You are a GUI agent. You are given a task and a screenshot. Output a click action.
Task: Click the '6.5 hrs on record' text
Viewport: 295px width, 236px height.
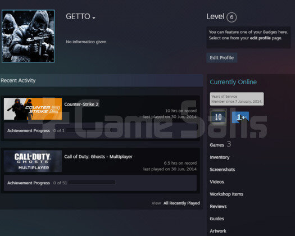pyautogui.click(x=180, y=163)
